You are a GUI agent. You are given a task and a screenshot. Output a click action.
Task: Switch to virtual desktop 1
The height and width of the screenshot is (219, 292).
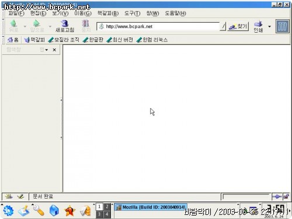[99, 207]
